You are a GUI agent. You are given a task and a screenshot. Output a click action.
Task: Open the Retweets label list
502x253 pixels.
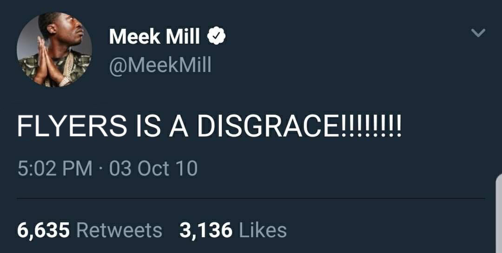(119, 230)
